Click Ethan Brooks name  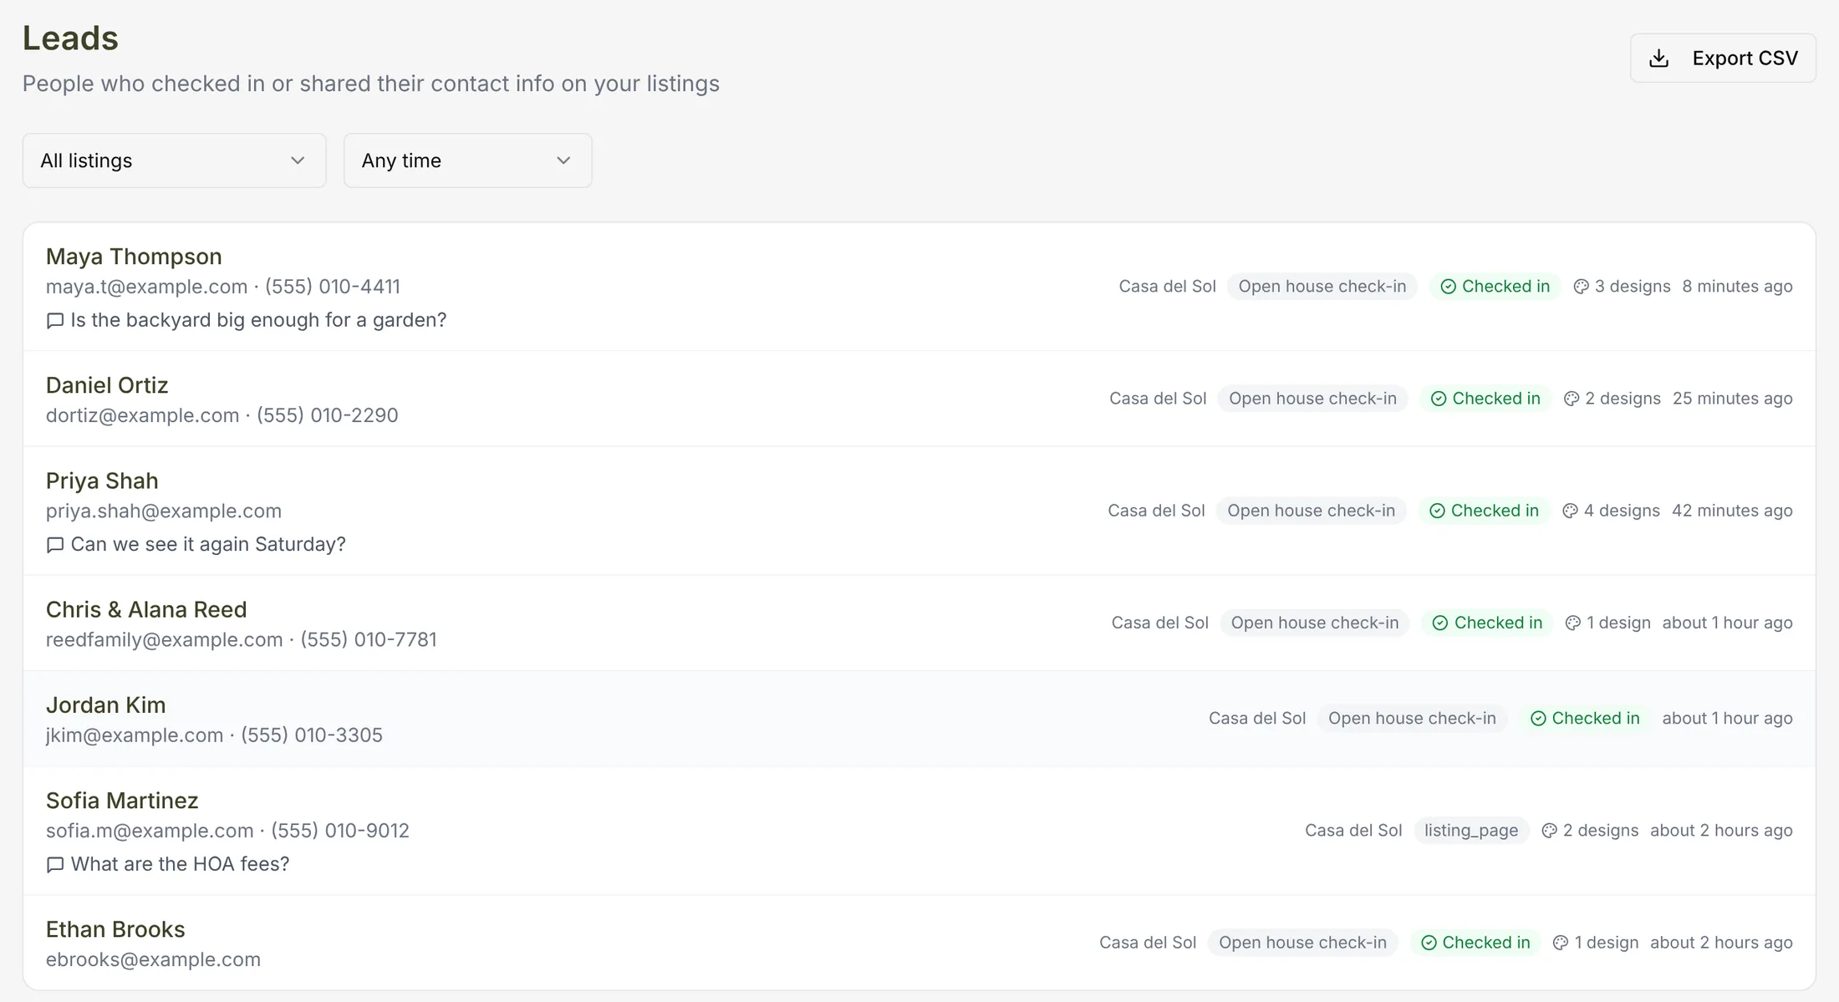coord(115,929)
